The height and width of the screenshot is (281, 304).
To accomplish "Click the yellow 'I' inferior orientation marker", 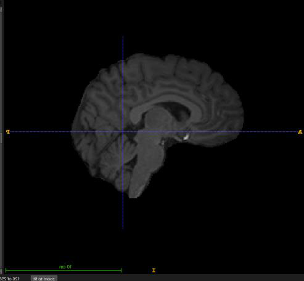I will click(154, 270).
